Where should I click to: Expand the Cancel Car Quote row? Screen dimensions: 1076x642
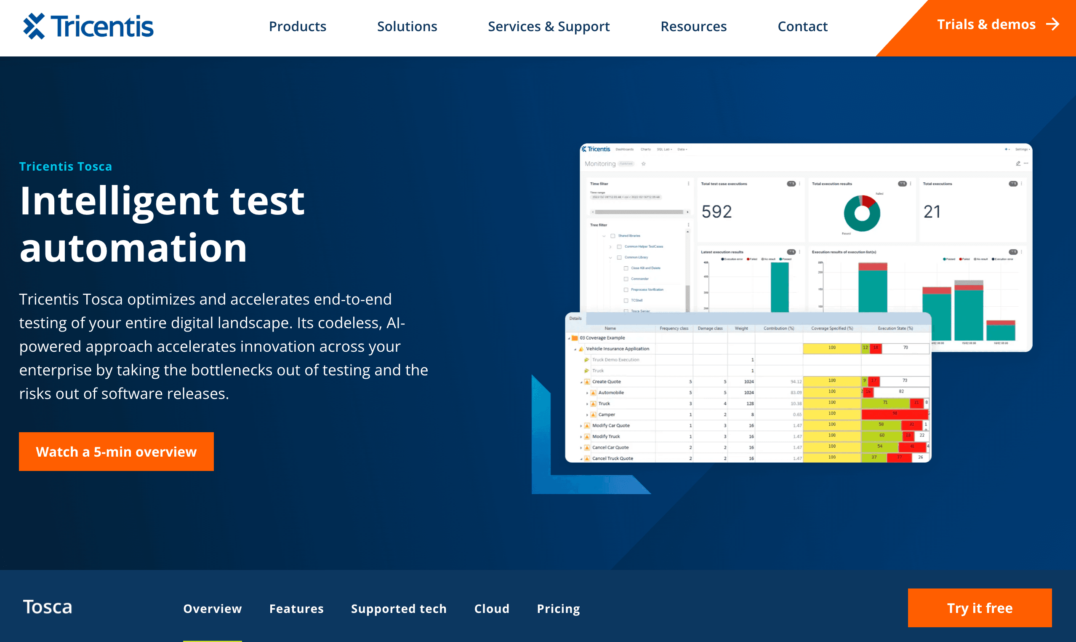(x=581, y=448)
